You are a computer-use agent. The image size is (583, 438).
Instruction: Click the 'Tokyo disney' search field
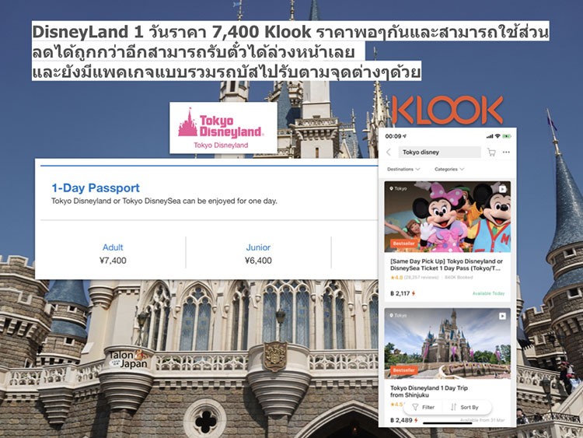point(440,152)
